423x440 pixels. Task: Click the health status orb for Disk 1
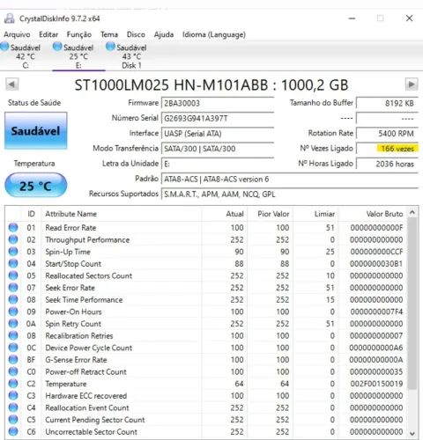coord(110,47)
